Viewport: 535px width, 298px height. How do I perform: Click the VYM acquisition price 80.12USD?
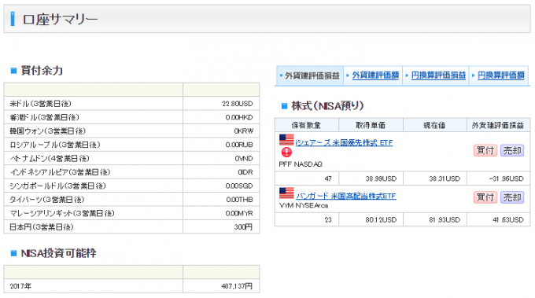(381, 220)
